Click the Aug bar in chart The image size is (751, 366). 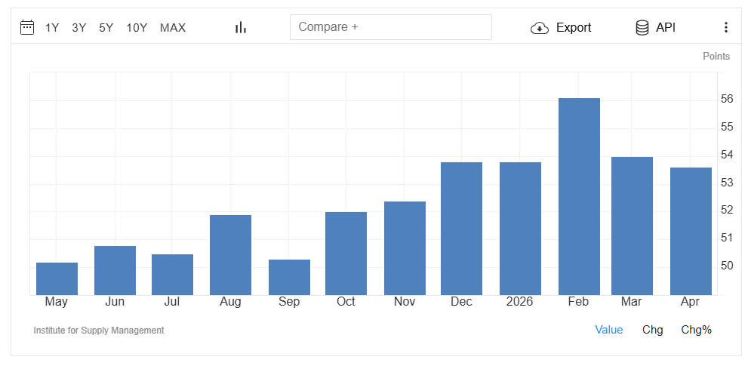[x=230, y=255]
